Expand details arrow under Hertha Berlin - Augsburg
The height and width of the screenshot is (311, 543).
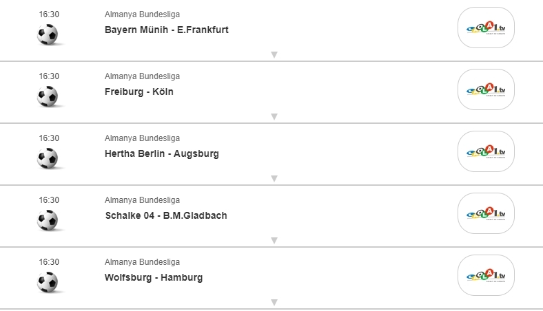pos(274,178)
